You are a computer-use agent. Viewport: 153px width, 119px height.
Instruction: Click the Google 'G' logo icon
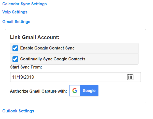[x=75, y=91]
